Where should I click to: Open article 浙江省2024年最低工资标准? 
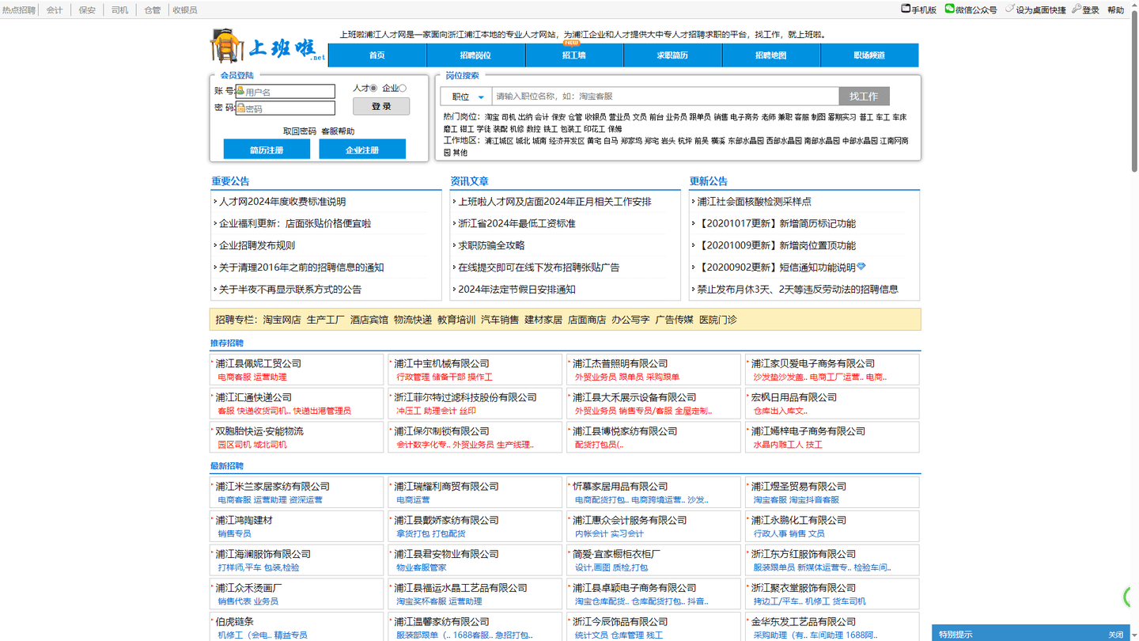pos(517,224)
